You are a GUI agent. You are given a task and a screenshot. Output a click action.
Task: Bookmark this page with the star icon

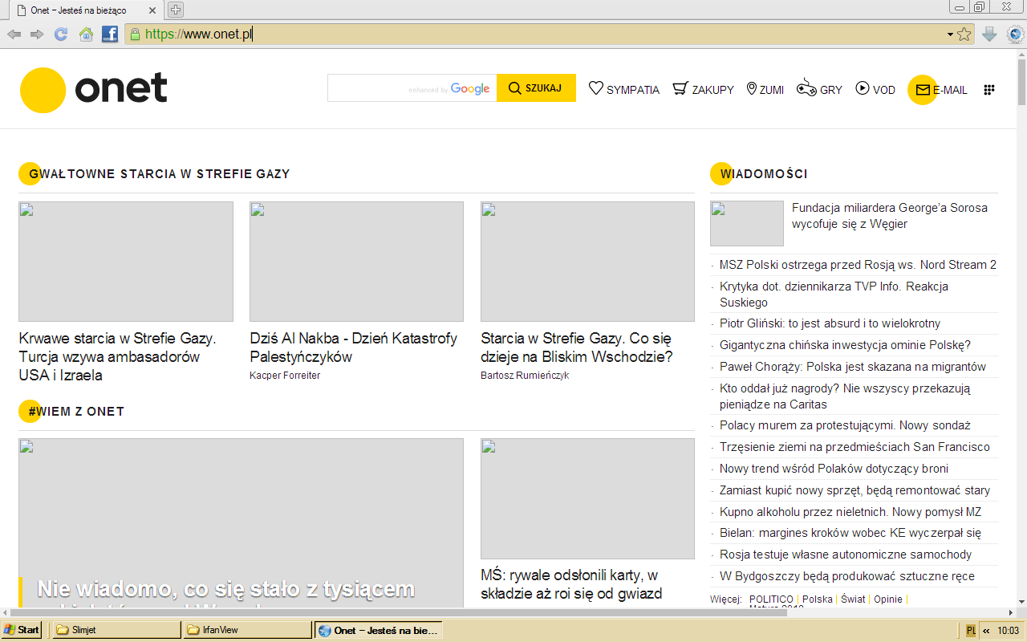(x=964, y=35)
